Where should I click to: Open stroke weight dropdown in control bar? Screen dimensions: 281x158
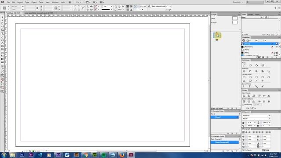click(x=112, y=7)
